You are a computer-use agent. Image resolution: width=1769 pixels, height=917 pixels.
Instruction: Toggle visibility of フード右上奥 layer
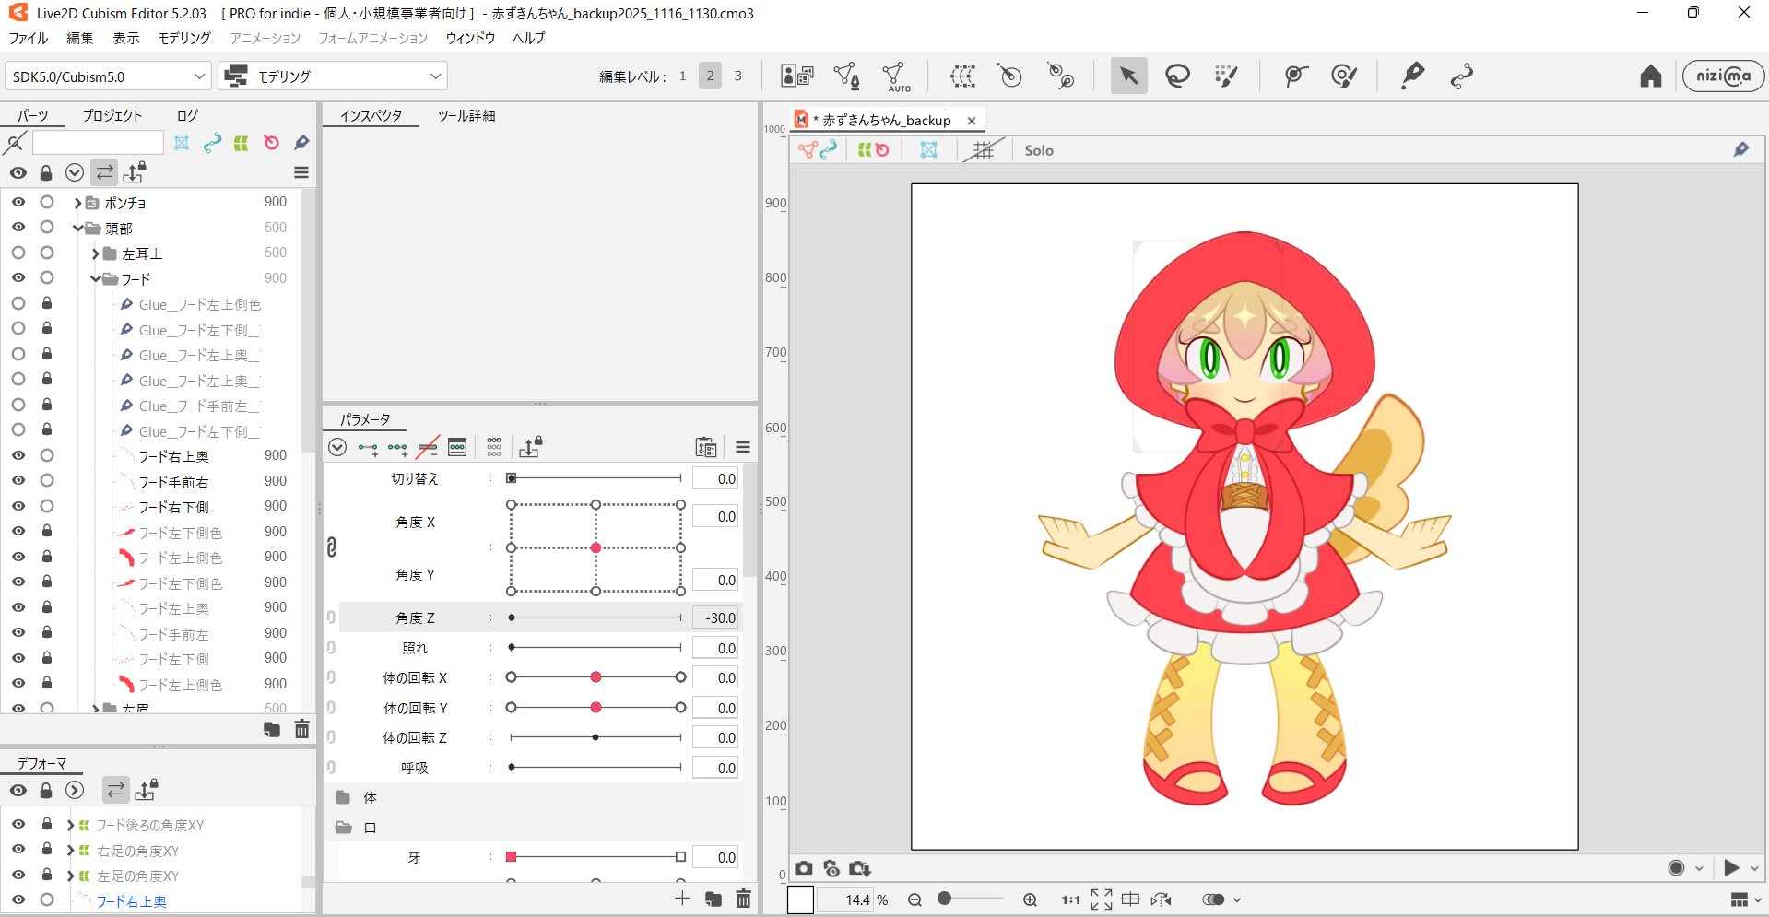[x=18, y=455]
